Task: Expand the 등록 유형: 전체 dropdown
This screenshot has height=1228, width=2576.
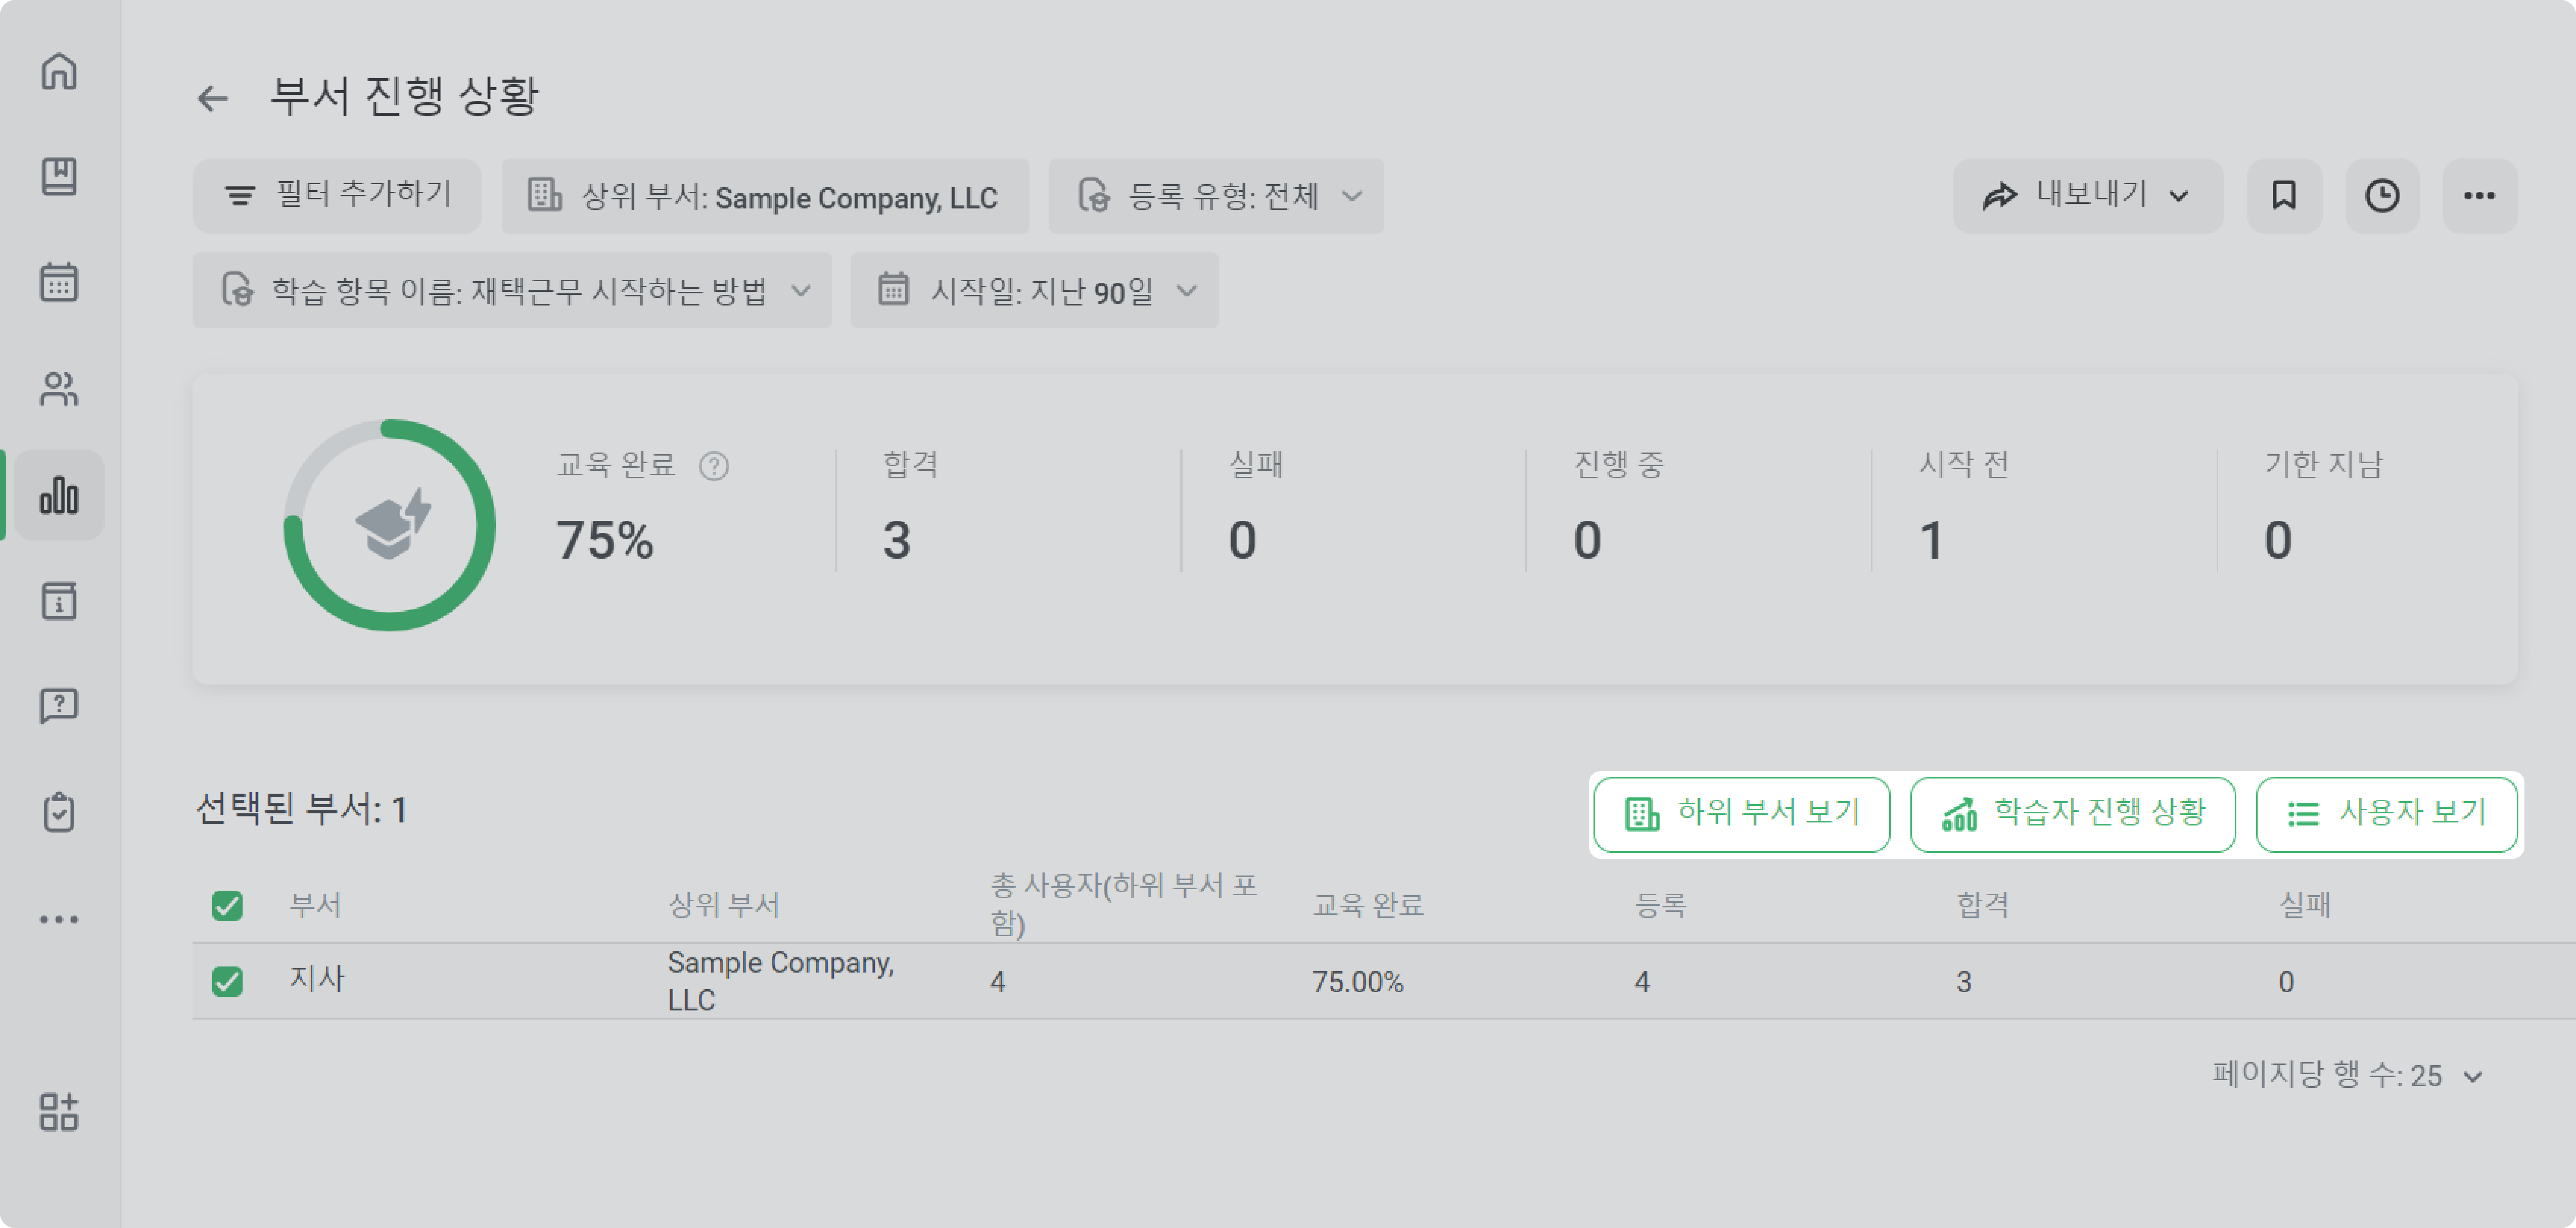Action: point(1216,196)
